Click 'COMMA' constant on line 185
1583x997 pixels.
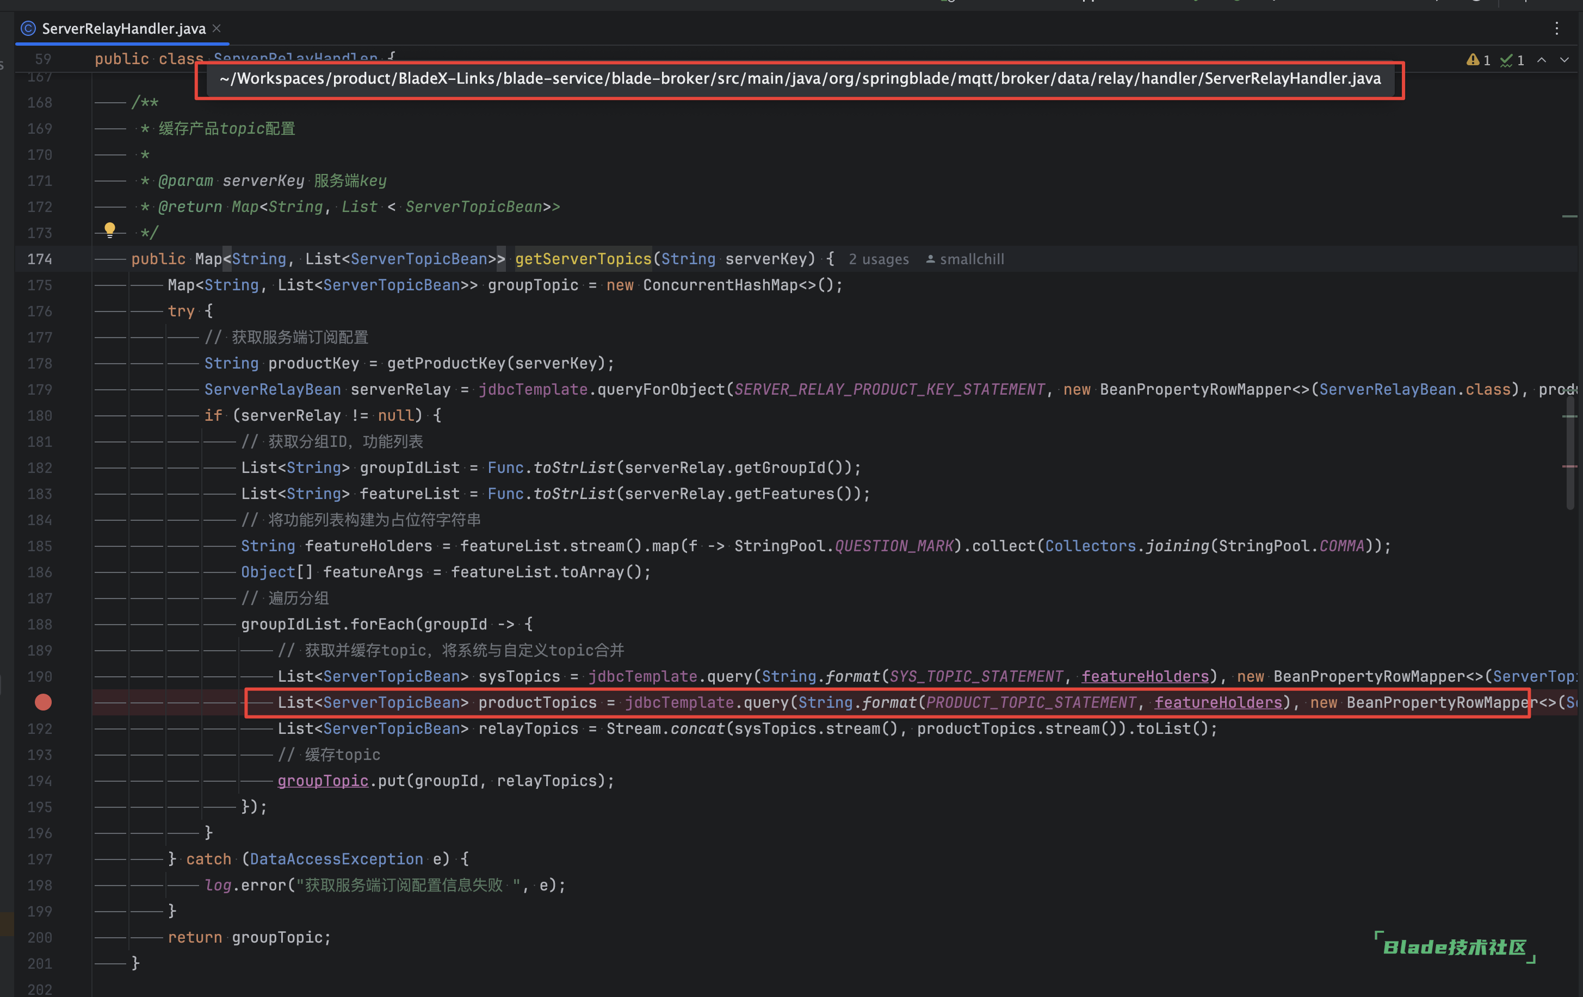(x=1341, y=546)
